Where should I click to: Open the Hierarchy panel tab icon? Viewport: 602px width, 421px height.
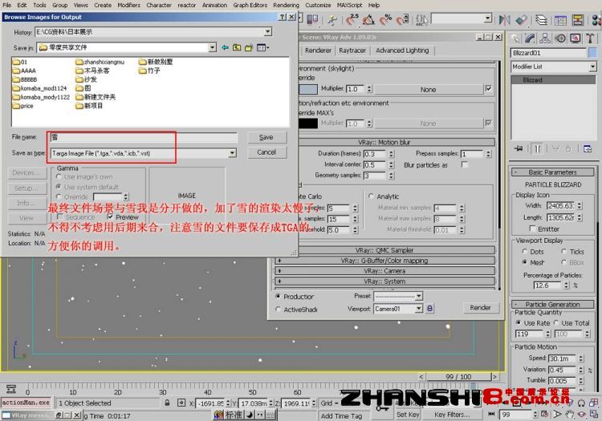(545, 38)
